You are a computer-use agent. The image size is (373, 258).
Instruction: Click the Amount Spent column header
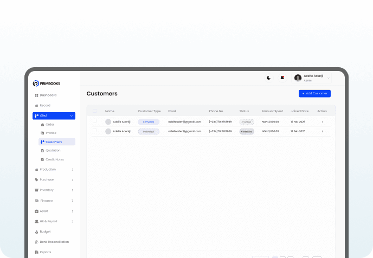(272, 111)
